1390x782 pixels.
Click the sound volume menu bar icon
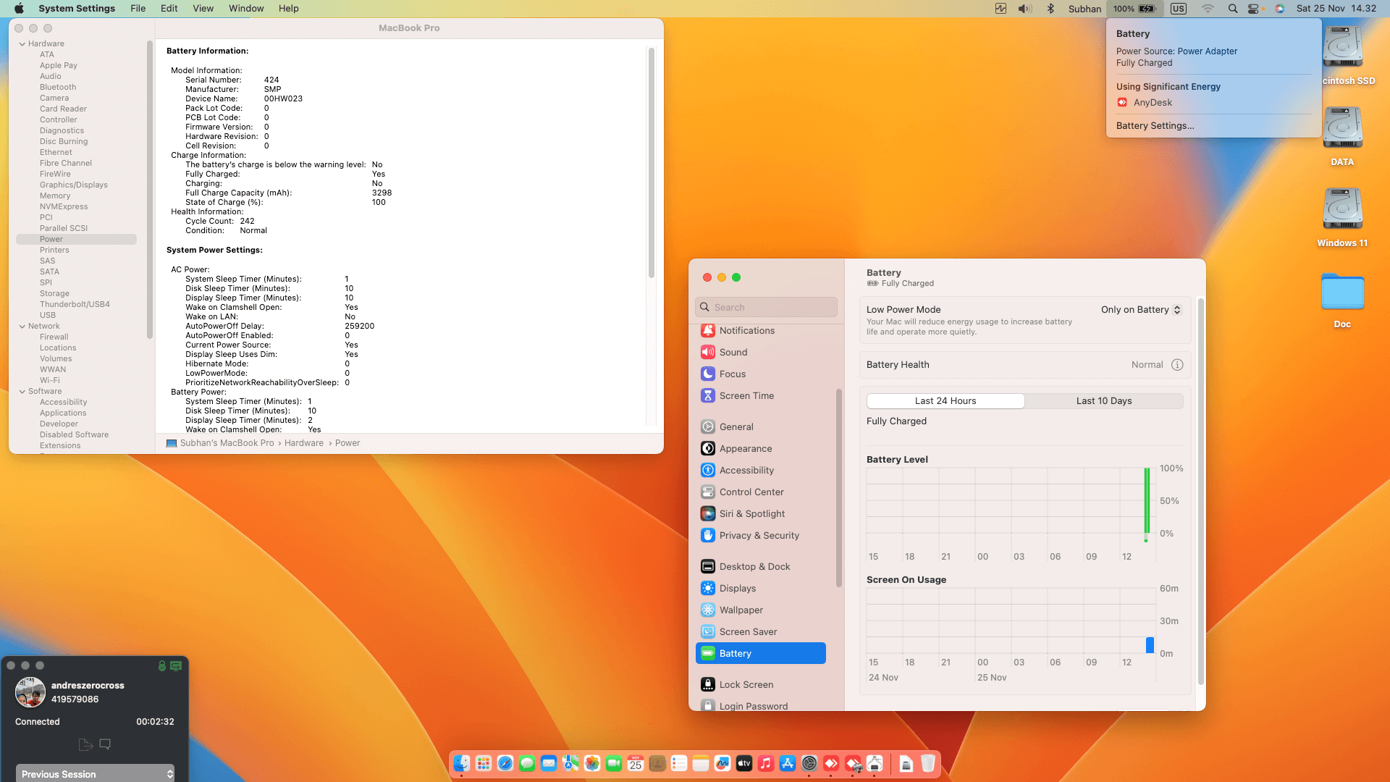(1025, 9)
